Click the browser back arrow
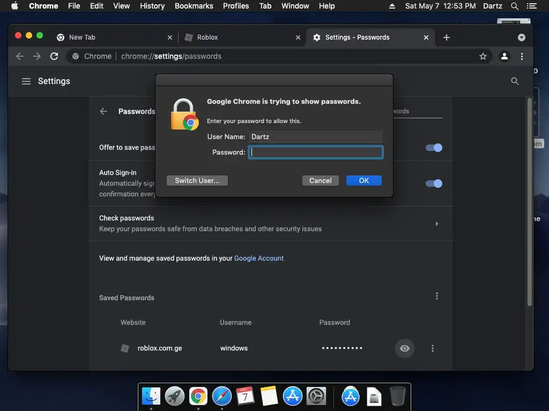Viewport: 549px width, 411px height. click(20, 56)
